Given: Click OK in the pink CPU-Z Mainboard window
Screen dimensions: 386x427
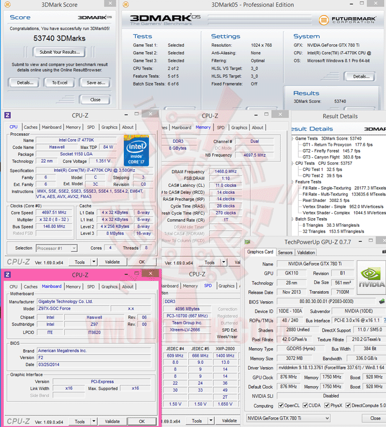Looking at the screenshot, I should [142, 421].
